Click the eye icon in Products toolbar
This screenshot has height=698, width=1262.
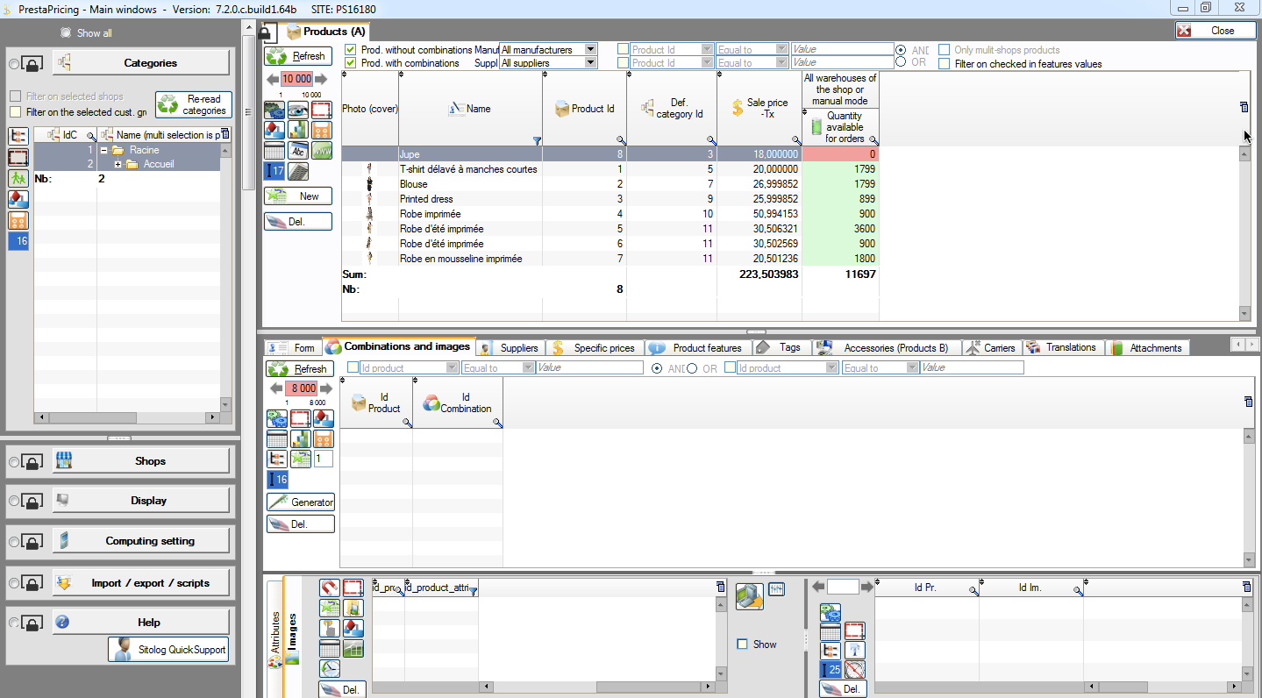point(298,110)
